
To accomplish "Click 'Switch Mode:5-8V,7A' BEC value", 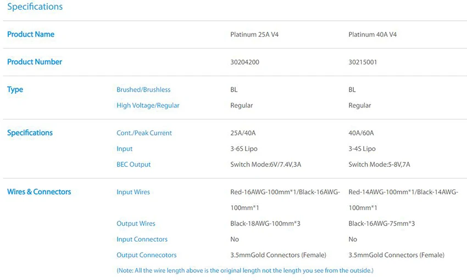I will 380,165.
